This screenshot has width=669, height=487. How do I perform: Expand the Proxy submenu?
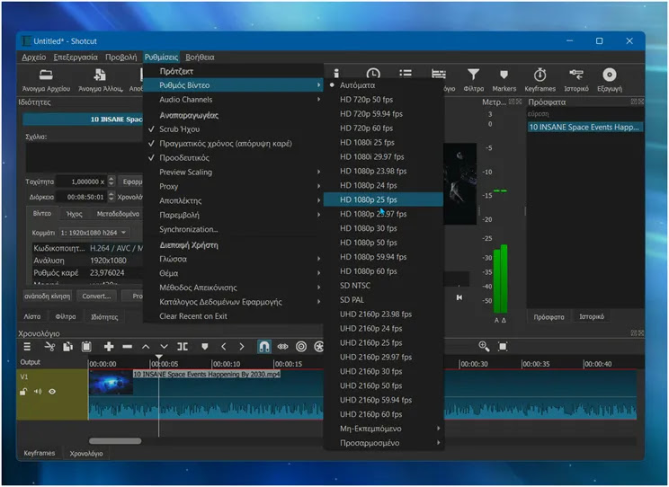(233, 186)
